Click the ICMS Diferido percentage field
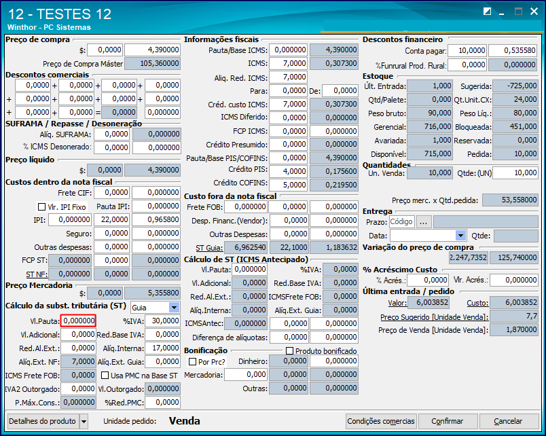 point(288,117)
